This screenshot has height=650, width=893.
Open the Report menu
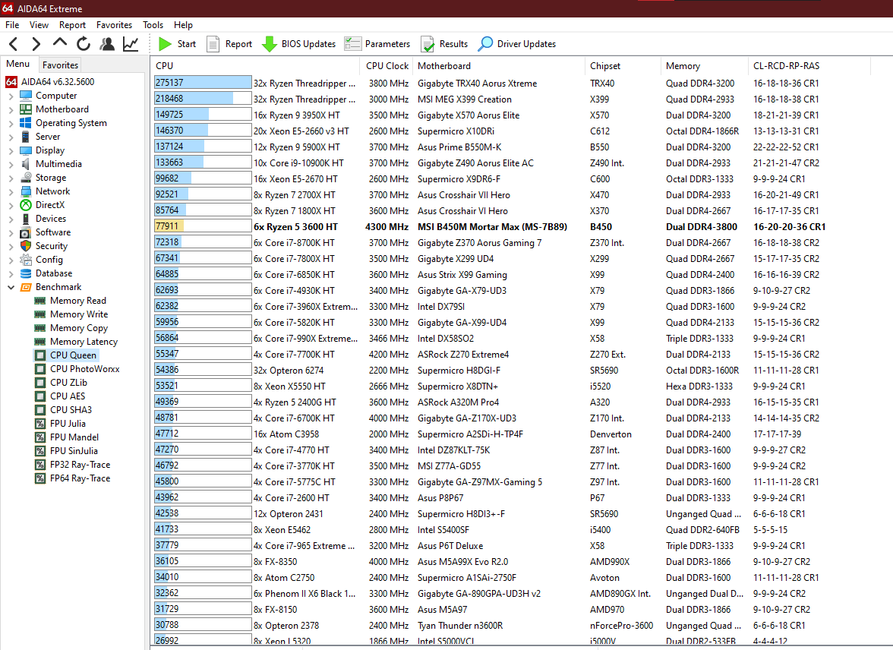coord(72,25)
